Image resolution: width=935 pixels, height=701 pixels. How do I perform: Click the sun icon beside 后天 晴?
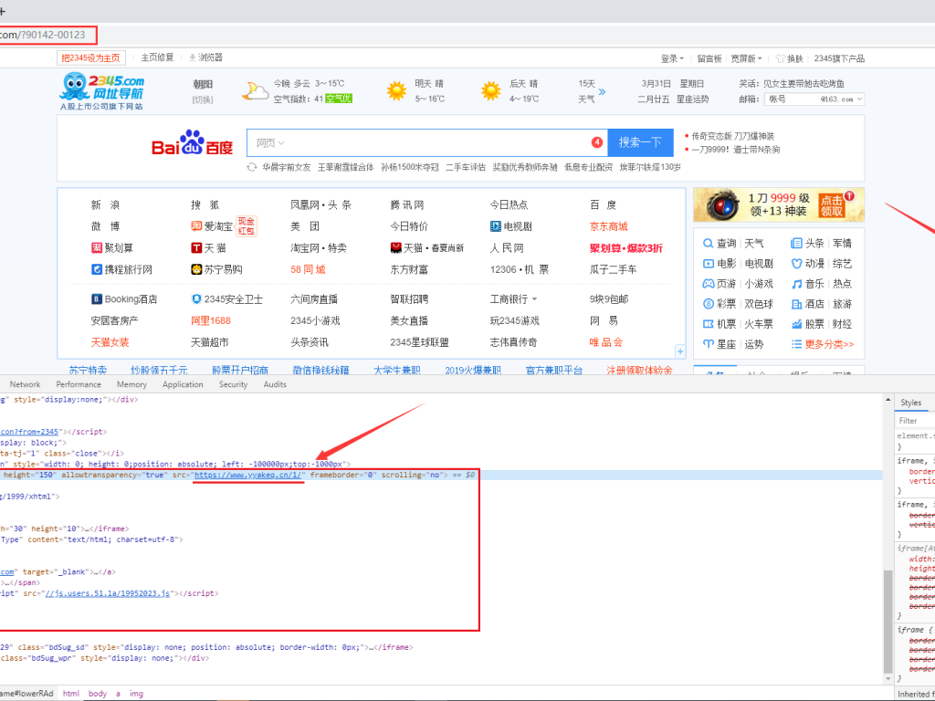pyautogui.click(x=490, y=91)
